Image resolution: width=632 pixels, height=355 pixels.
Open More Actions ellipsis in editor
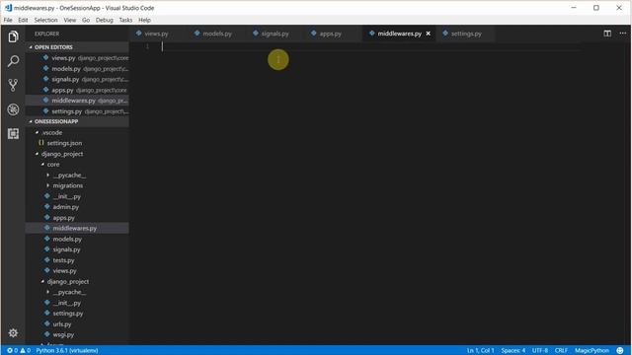click(622, 34)
